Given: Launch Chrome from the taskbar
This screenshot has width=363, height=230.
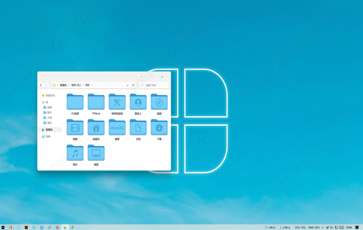Looking at the screenshot, I should [73, 227].
